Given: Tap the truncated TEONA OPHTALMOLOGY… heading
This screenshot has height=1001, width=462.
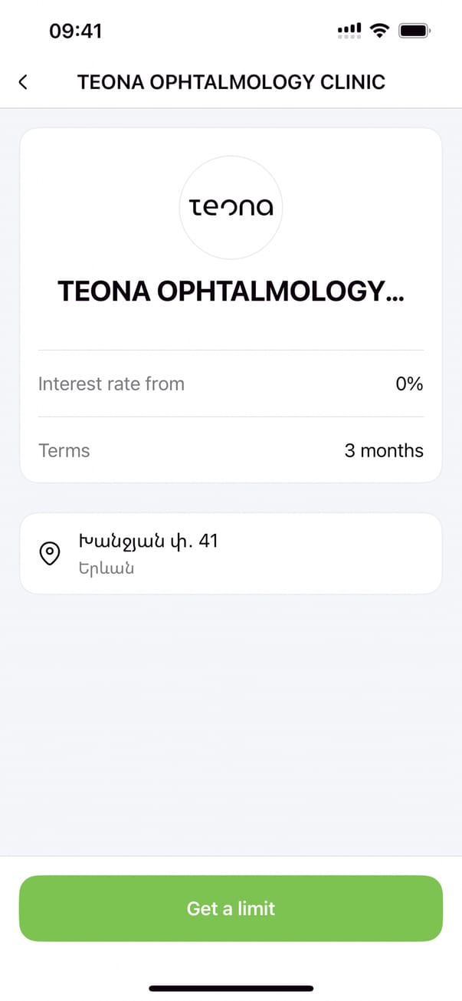Looking at the screenshot, I should (x=231, y=291).
